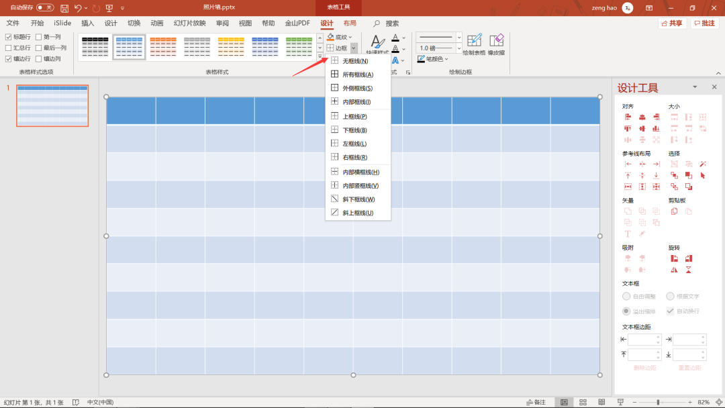Open the pen style line dropdown
Image resolution: width=725 pixels, height=408 pixels.
click(458, 37)
